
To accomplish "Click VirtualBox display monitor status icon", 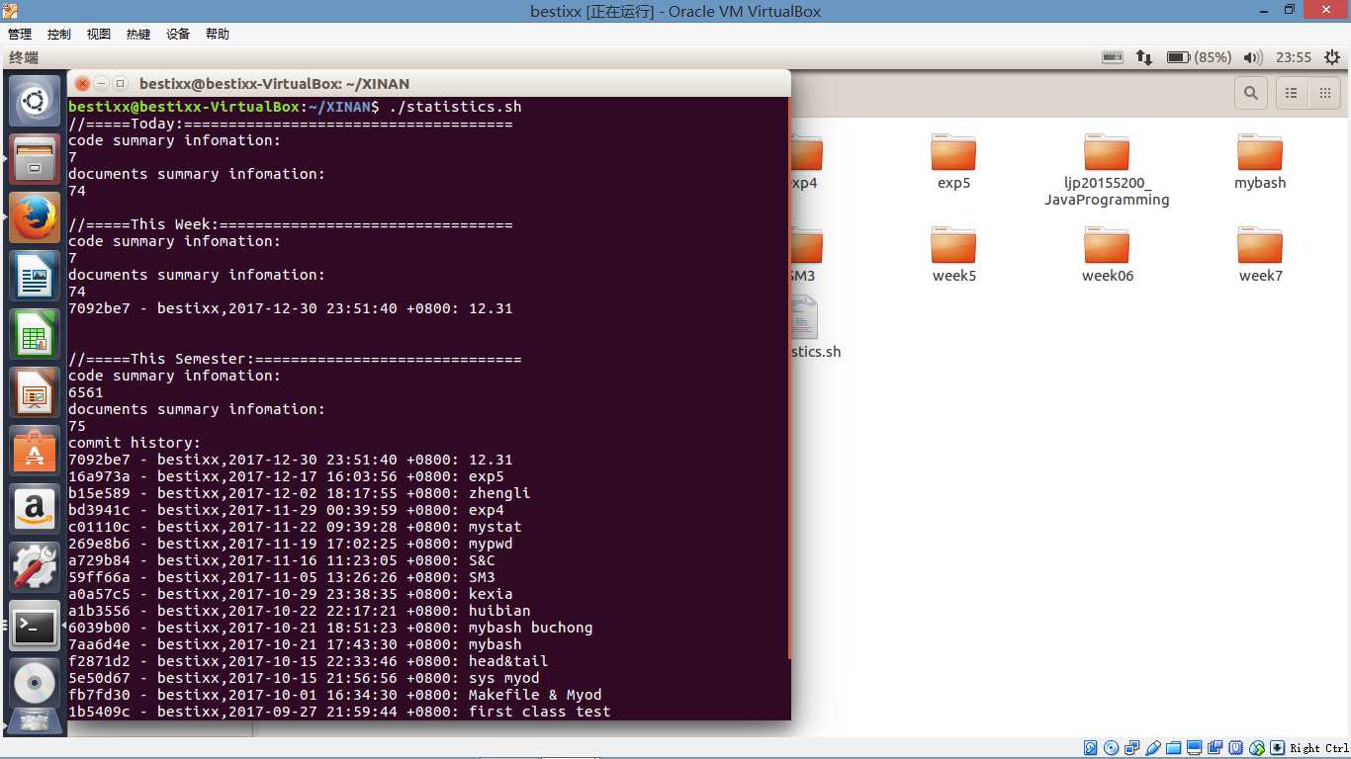I will (x=1195, y=748).
